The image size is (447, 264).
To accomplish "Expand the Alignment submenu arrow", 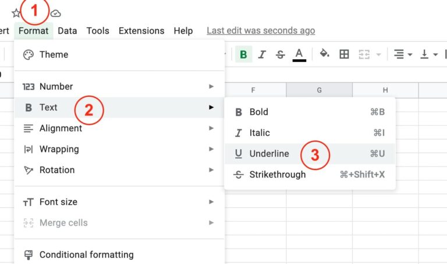I will 211,128.
